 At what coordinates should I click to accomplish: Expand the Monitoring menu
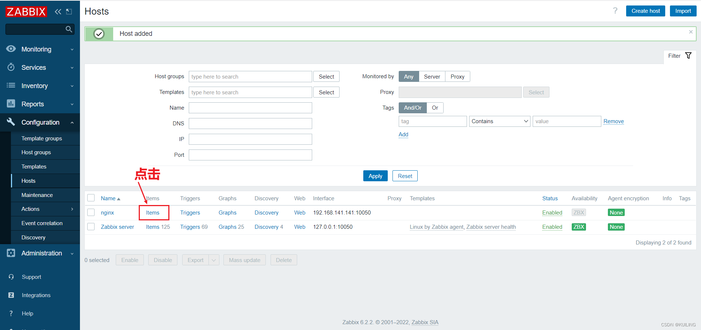coord(72,49)
